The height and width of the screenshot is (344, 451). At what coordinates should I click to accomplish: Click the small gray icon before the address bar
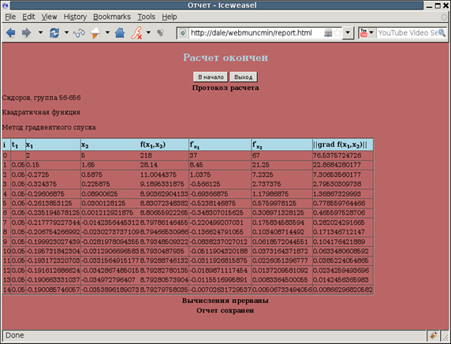(161, 33)
